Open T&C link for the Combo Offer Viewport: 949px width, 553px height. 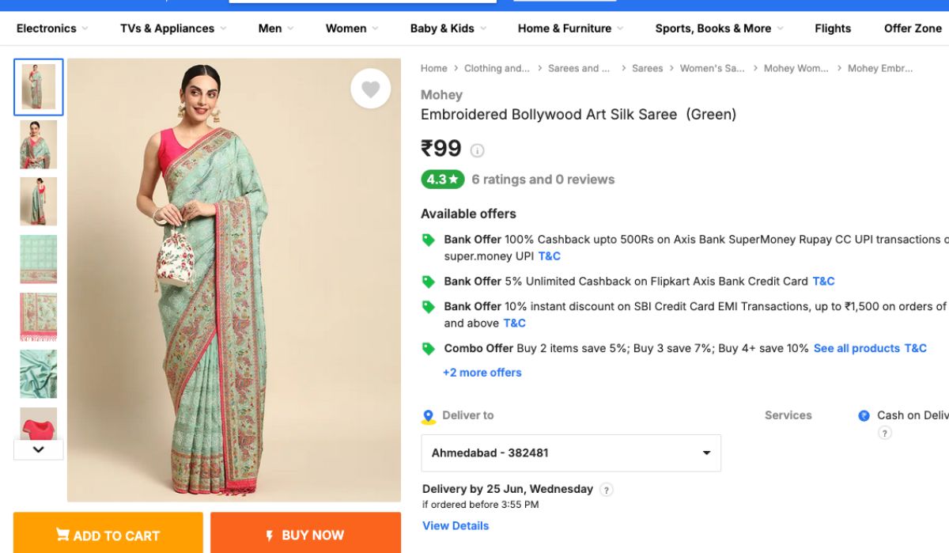[916, 349]
